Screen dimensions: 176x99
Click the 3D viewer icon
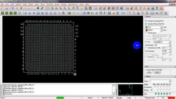click(x=86, y=8)
